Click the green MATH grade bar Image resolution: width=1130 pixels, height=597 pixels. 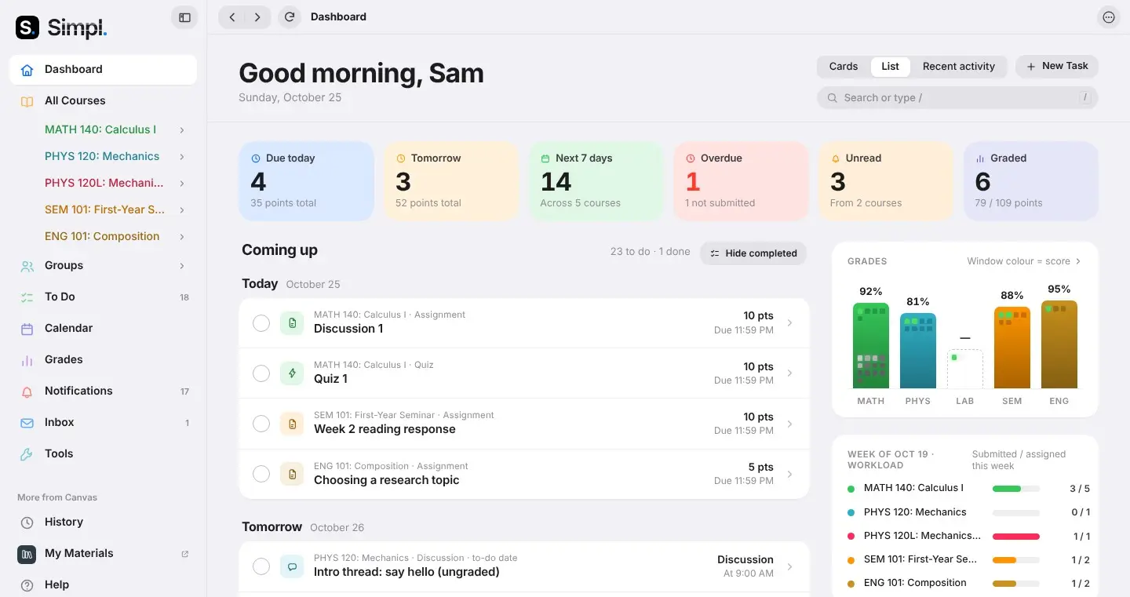point(871,345)
